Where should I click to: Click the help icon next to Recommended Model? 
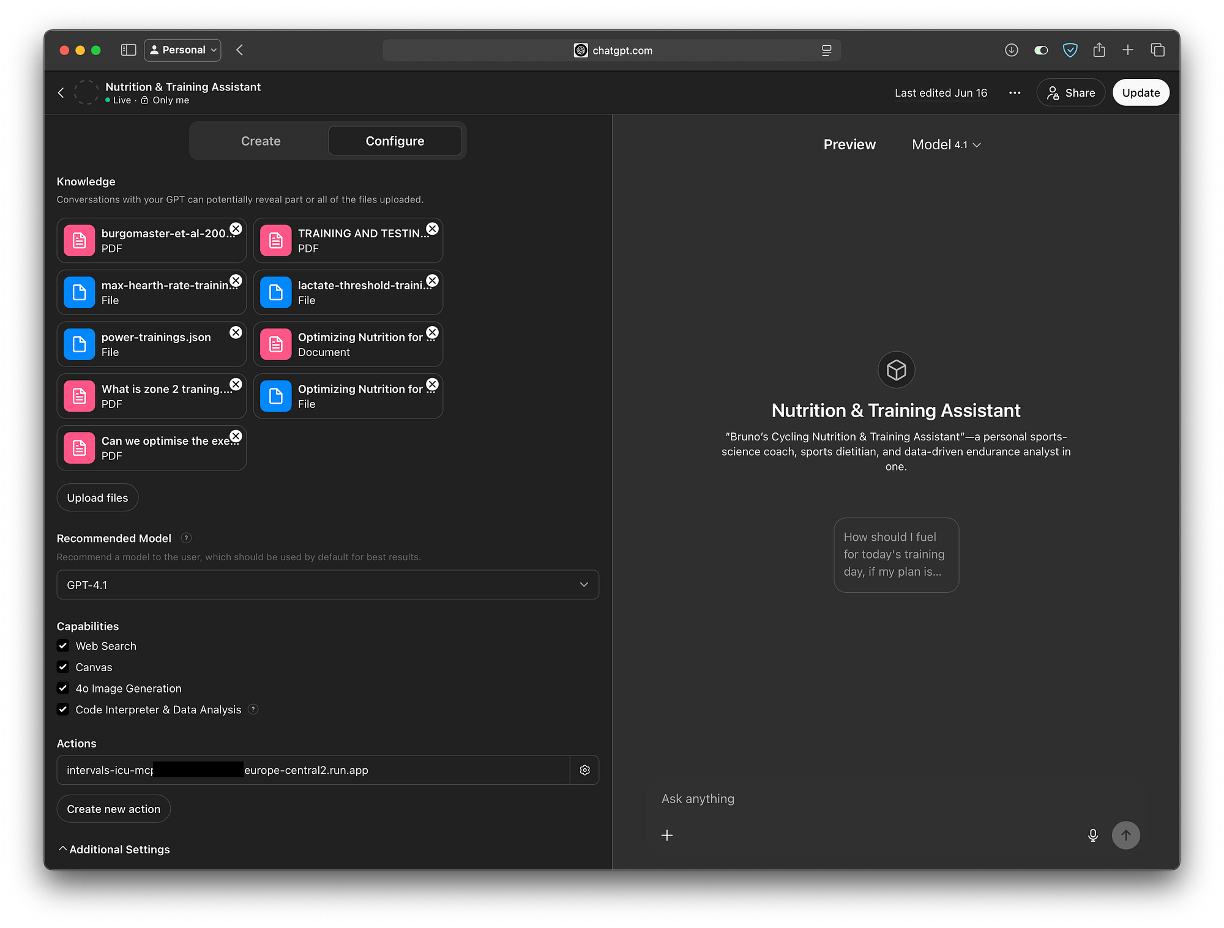pos(185,538)
